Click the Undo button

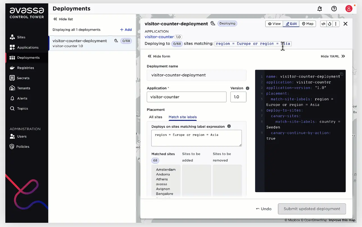[264, 209]
